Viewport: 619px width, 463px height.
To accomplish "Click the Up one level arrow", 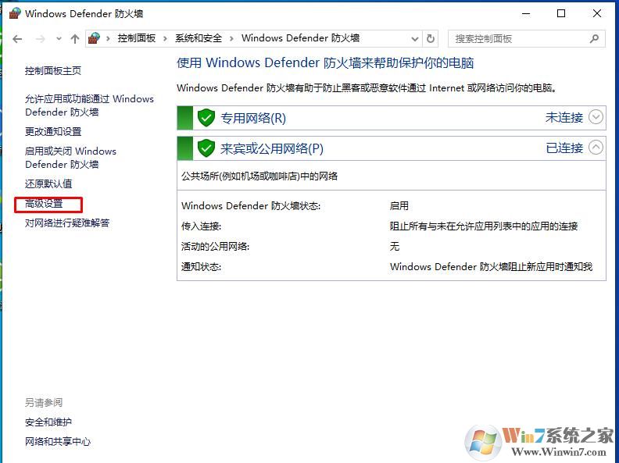I will coord(74,39).
